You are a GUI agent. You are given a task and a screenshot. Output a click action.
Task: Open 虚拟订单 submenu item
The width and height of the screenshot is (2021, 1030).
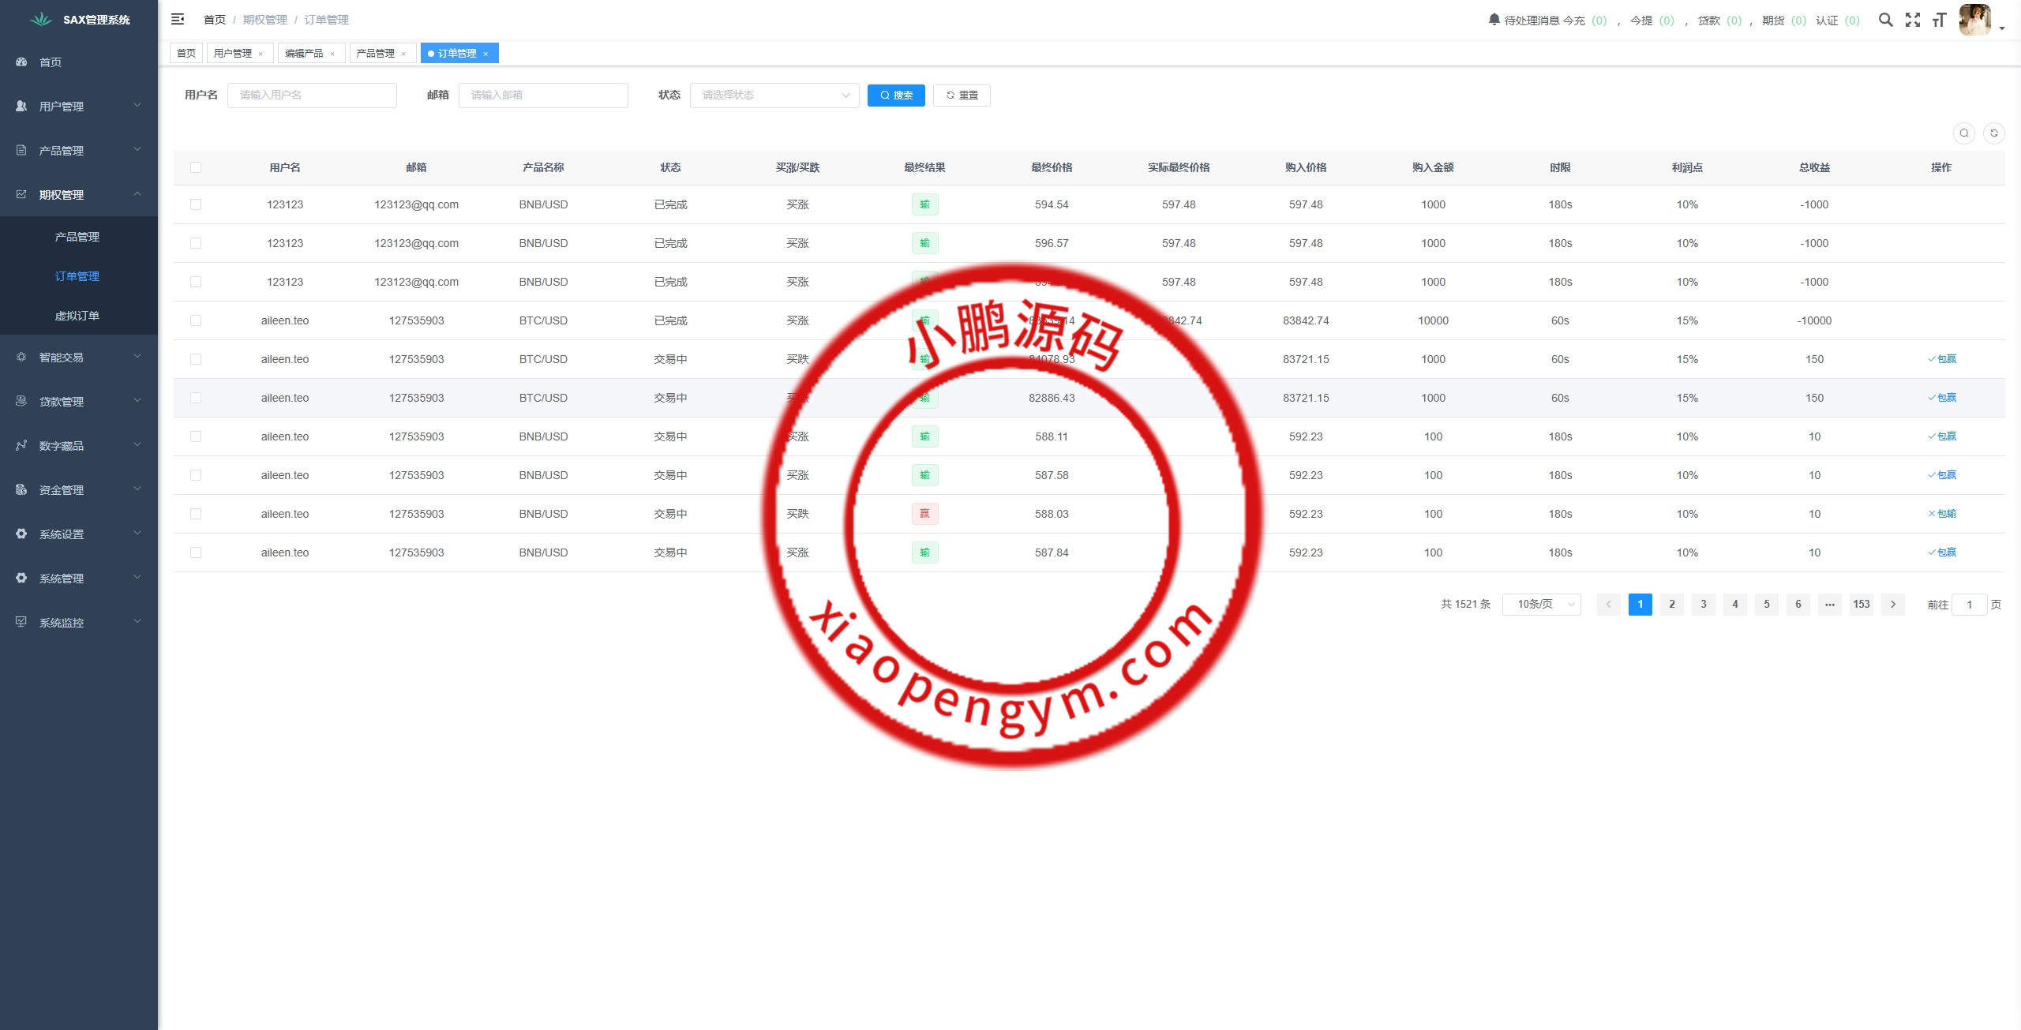pyautogui.click(x=77, y=316)
